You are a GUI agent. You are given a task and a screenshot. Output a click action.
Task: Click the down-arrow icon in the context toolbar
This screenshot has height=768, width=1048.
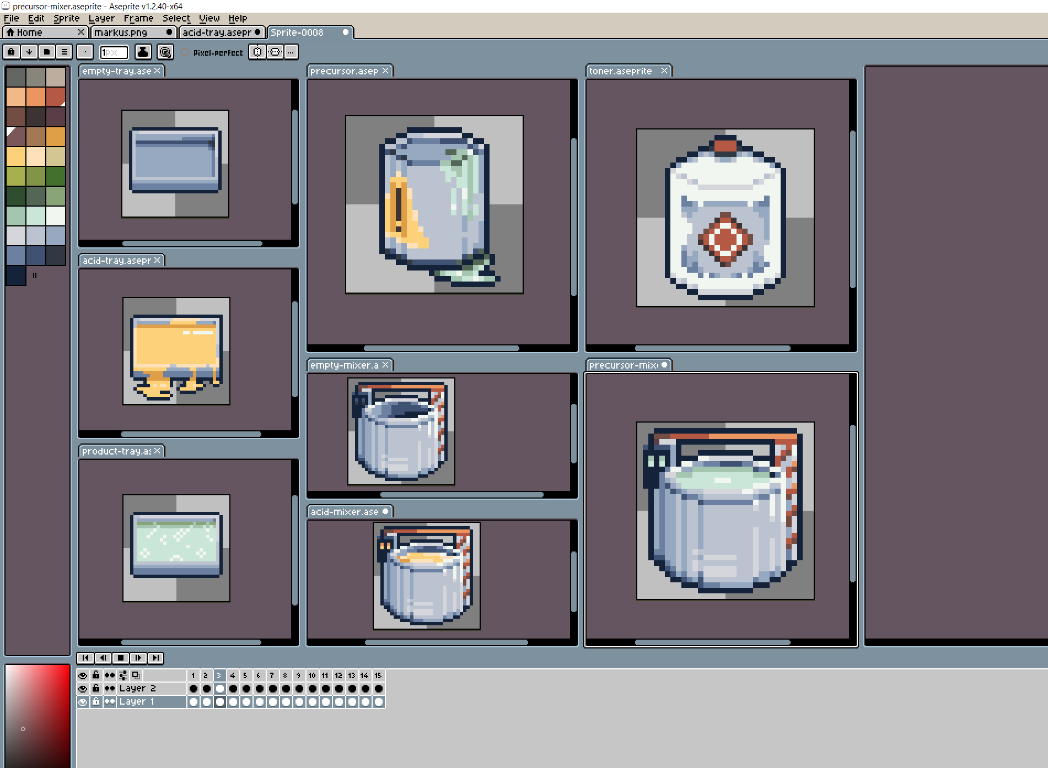[x=29, y=52]
